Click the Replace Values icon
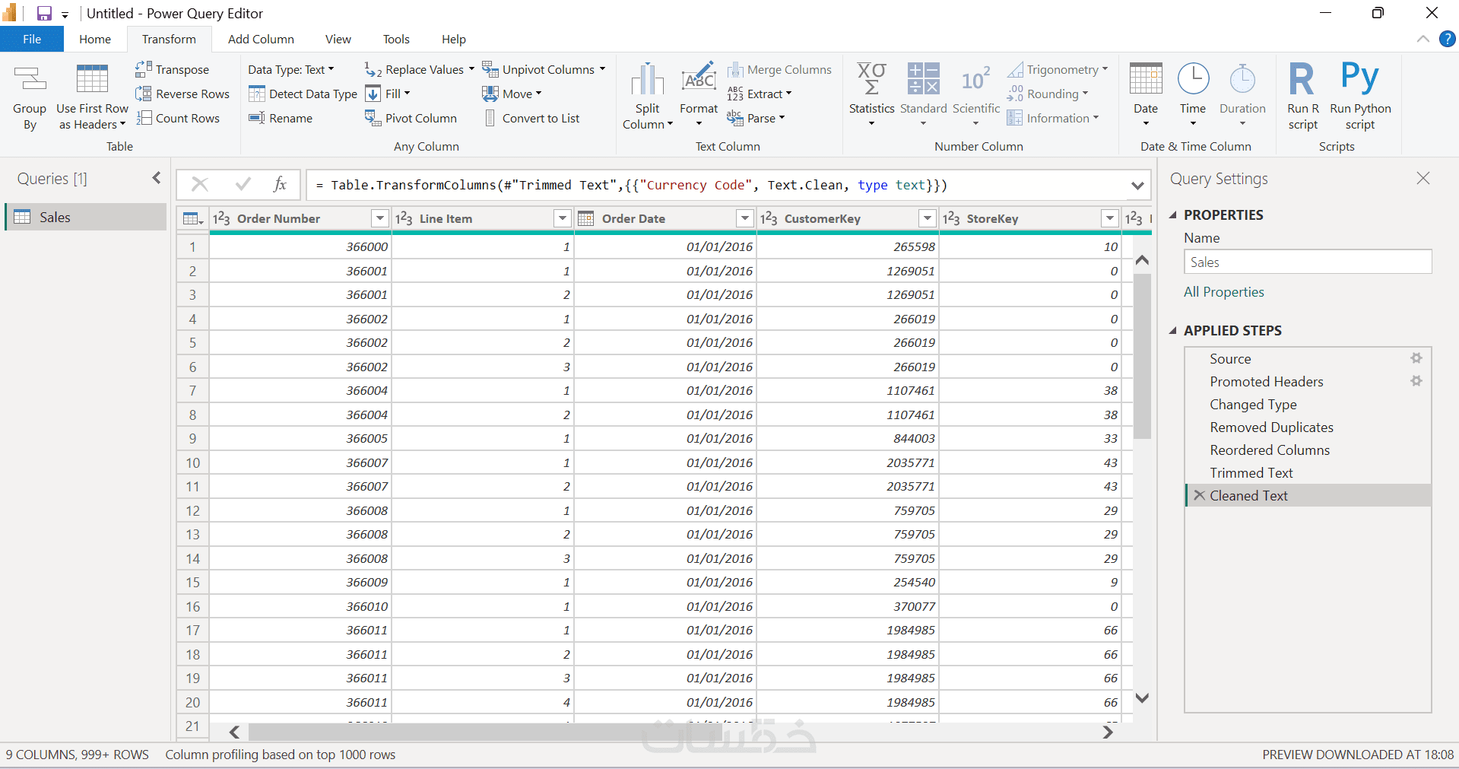This screenshot has width=1459, height=769. tap(373, 69)
